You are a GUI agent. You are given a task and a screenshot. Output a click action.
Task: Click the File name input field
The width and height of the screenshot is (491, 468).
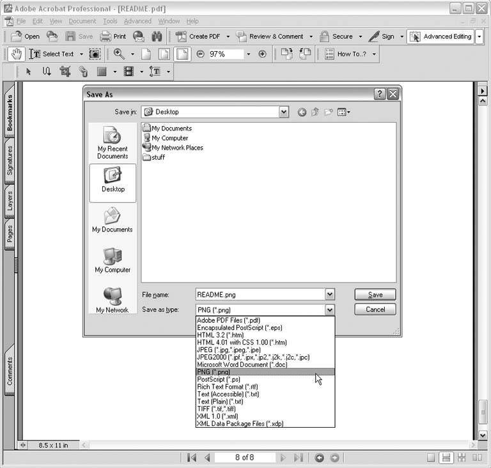click(260, 295)
